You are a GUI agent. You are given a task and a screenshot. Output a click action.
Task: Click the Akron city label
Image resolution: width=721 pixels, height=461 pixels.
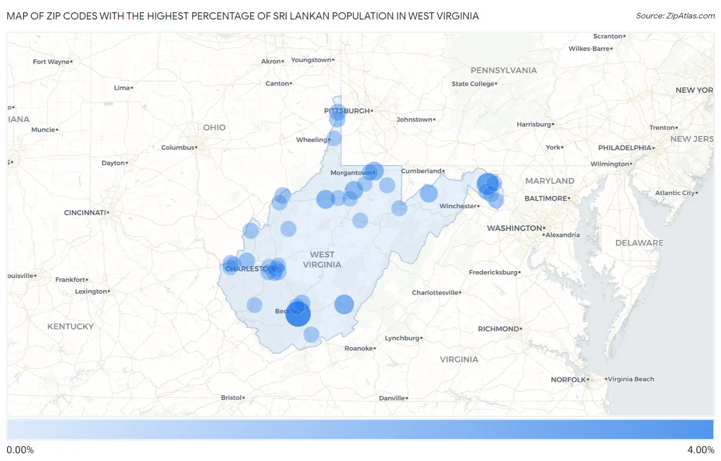pos(271,62)
